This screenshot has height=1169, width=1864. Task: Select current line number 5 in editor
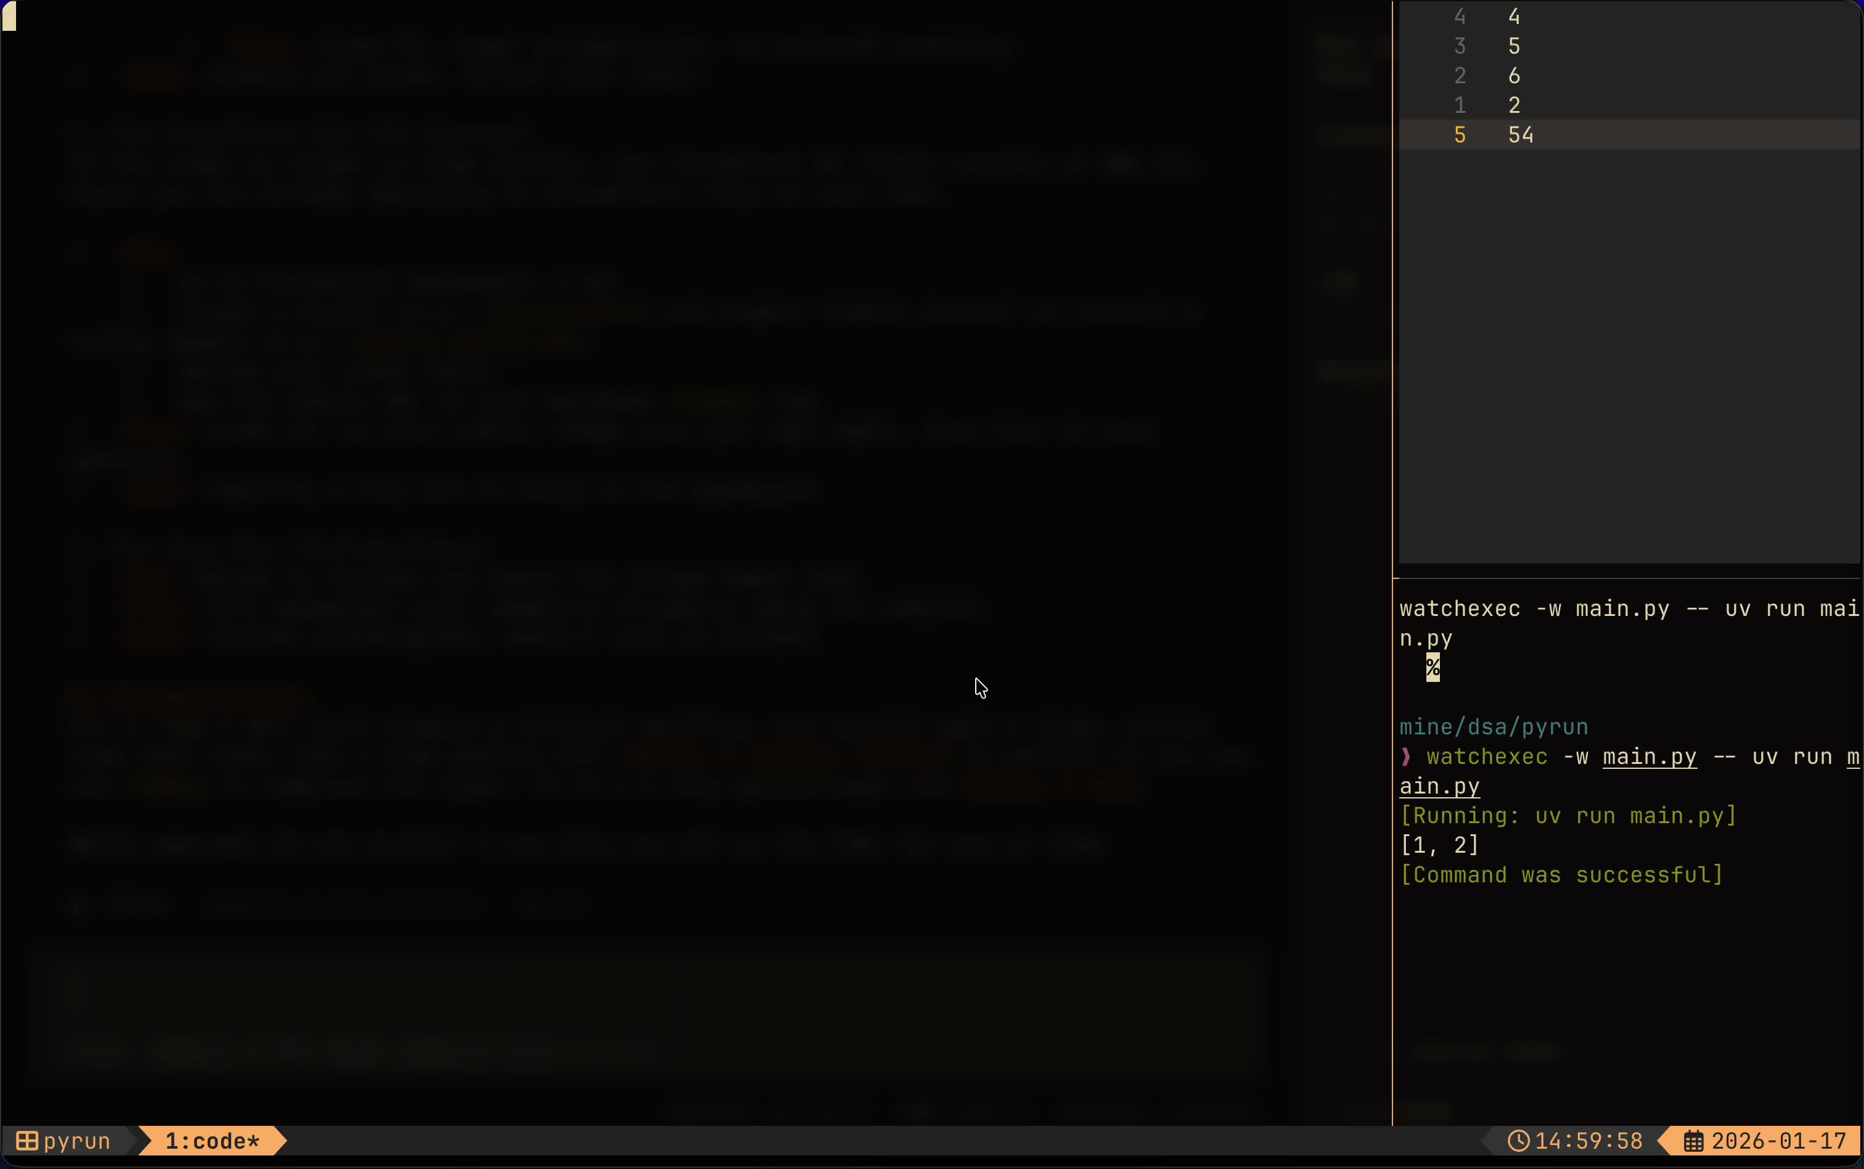(x=1459, y=134)
